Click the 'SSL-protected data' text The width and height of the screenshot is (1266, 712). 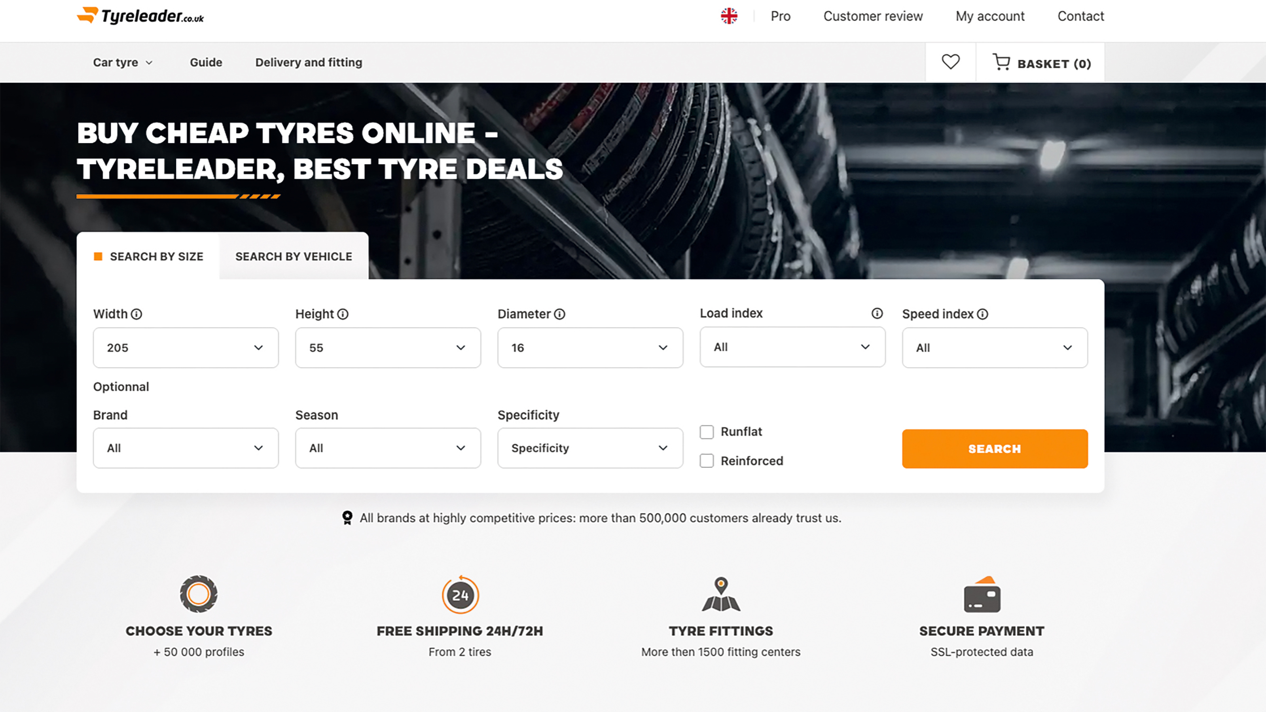(982, 651)
